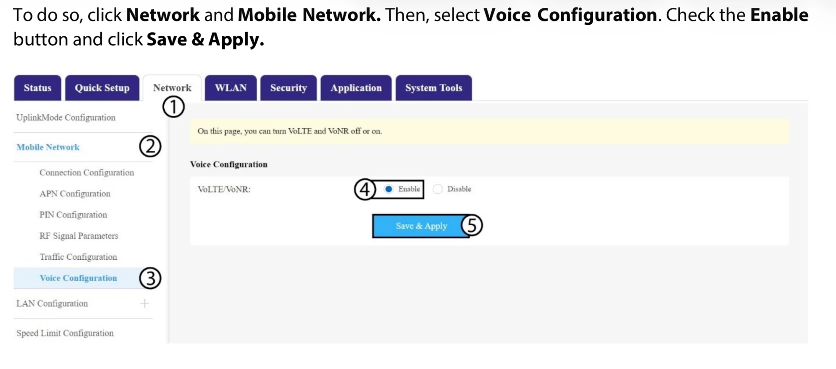Select the Disable radio button for VoLTE/VoNR

438,189
